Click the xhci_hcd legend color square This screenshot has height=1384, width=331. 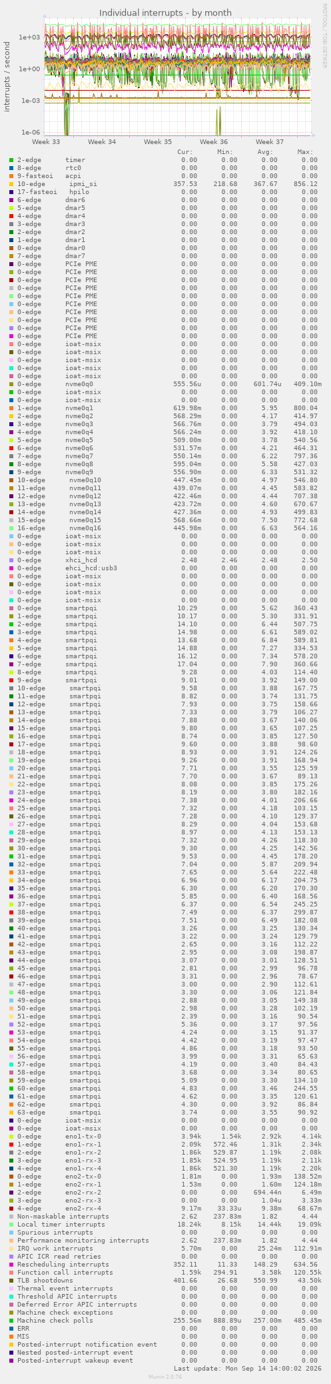tap(11, 560)
